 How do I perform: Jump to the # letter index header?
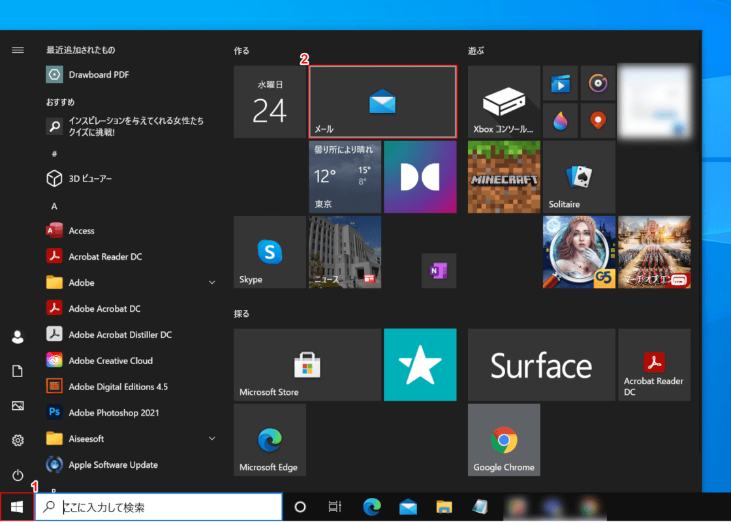click(x=54, y=154)
